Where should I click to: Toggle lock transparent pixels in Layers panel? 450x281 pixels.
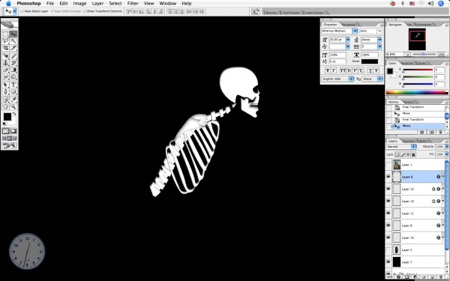coord(397,154)
